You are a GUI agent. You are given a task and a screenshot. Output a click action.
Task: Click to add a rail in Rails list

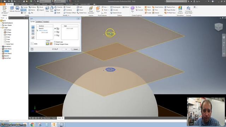(70, 29)
